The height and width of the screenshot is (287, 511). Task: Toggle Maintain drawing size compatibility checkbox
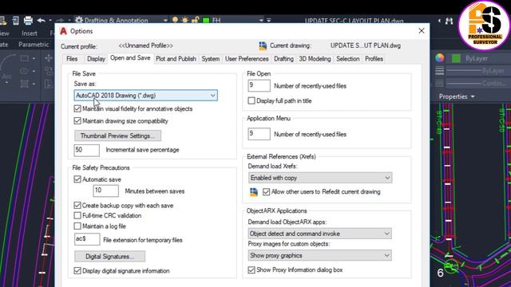coord(77,120)
